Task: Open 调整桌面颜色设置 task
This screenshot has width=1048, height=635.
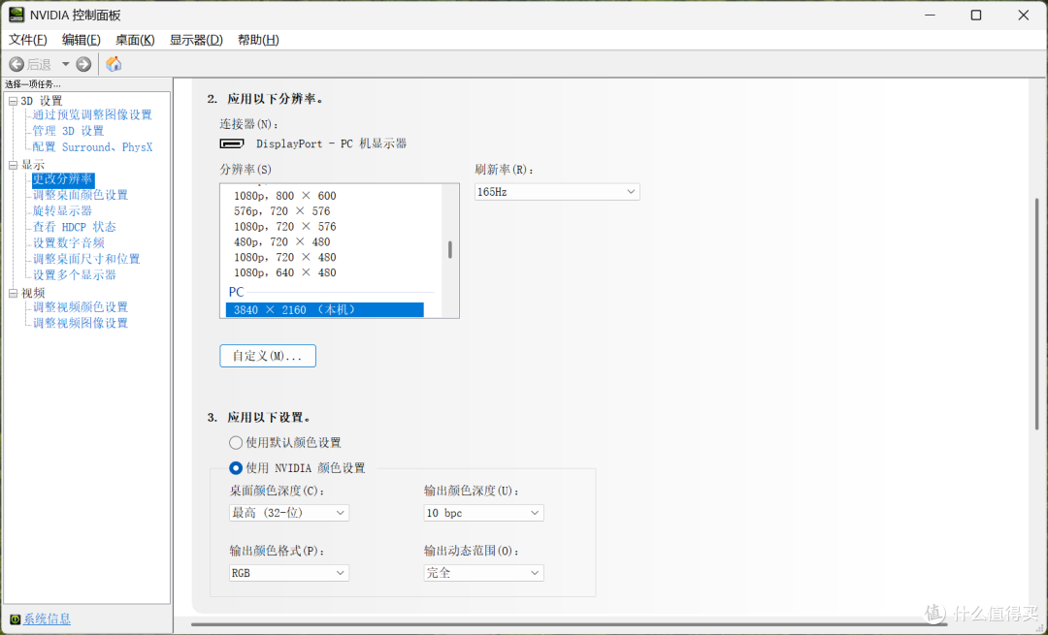Action: [x=81, y=195]
